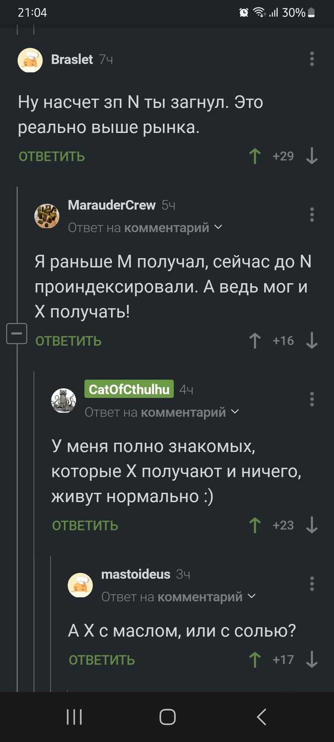Viewport: 334px width, 742px height.
Task: Tap CatOfCthulhu's avatar image
Action: [x=63, y=401]
